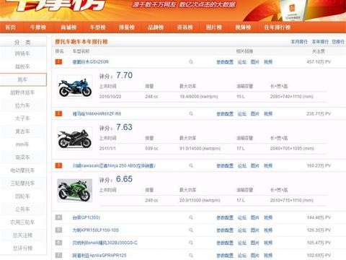Open 品牌榜 in the nav bar
Screen dimensions: 346x260
point(156,27)
